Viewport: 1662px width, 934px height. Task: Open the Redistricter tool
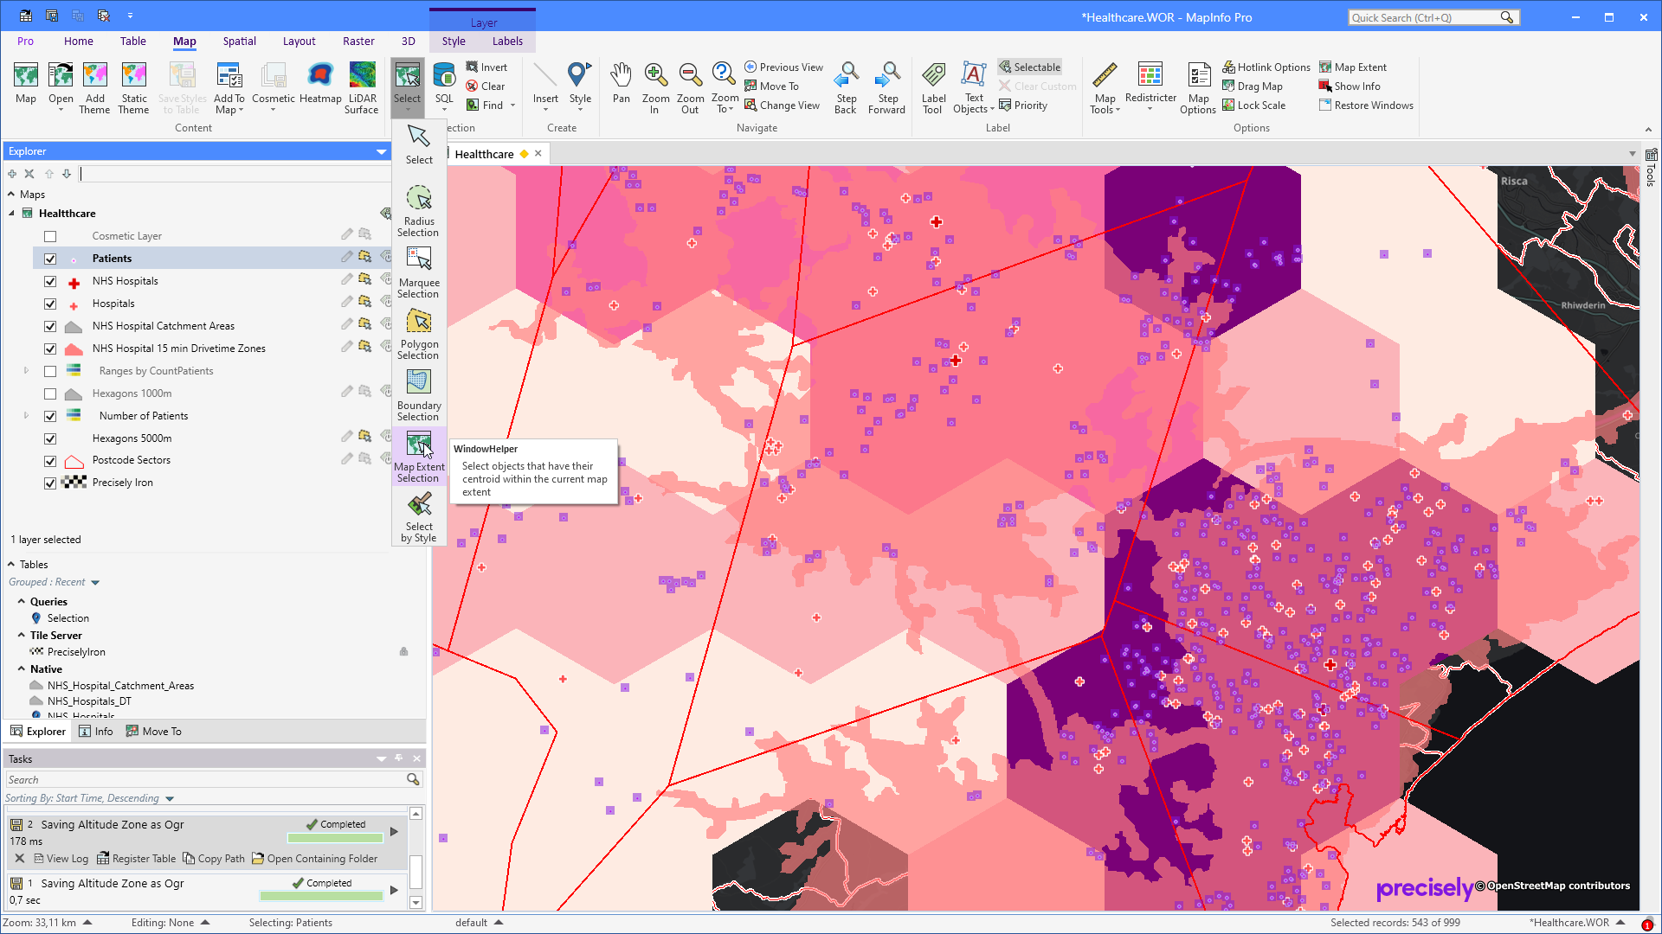click(x=1150, y=87)
